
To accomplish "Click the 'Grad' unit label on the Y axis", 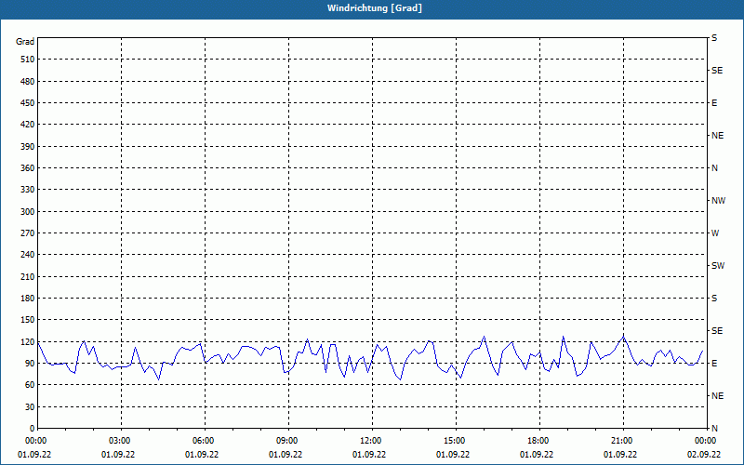I will pos(25,42).
